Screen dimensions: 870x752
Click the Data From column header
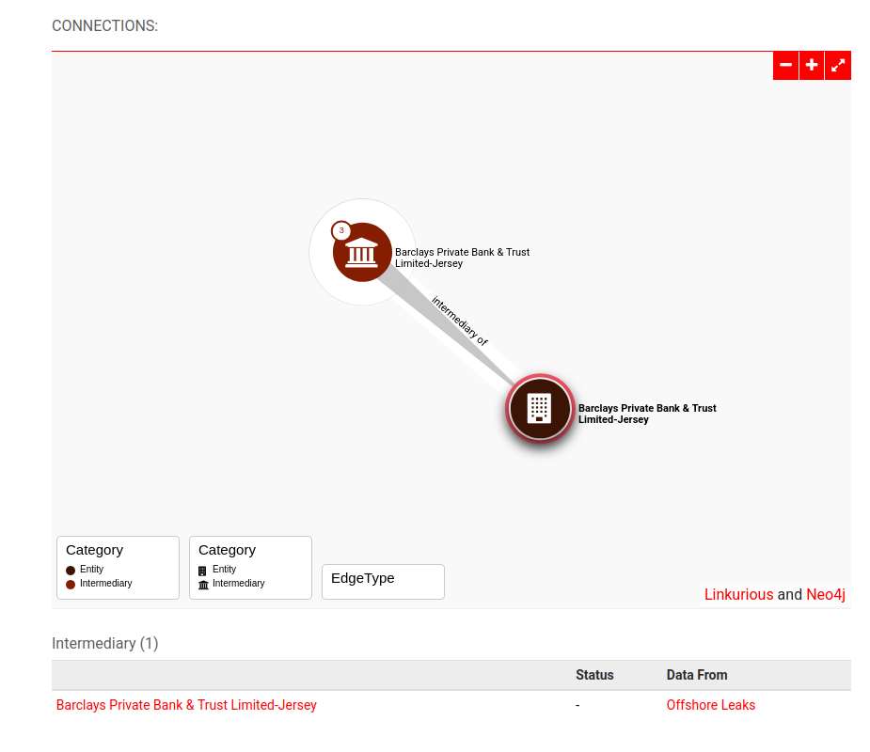[x=696, y=675]
